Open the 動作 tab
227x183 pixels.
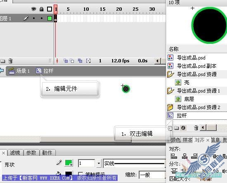47,153
